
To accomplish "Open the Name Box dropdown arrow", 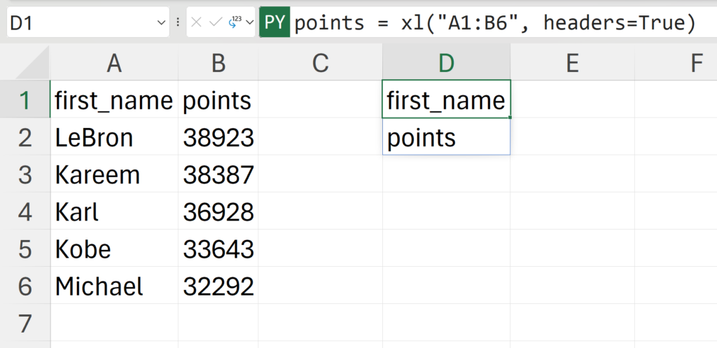I will coord(161,23).
